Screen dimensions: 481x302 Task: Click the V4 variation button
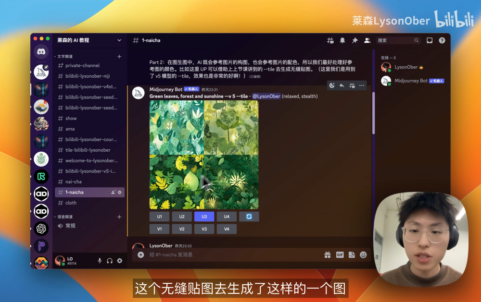click(227, 229)
